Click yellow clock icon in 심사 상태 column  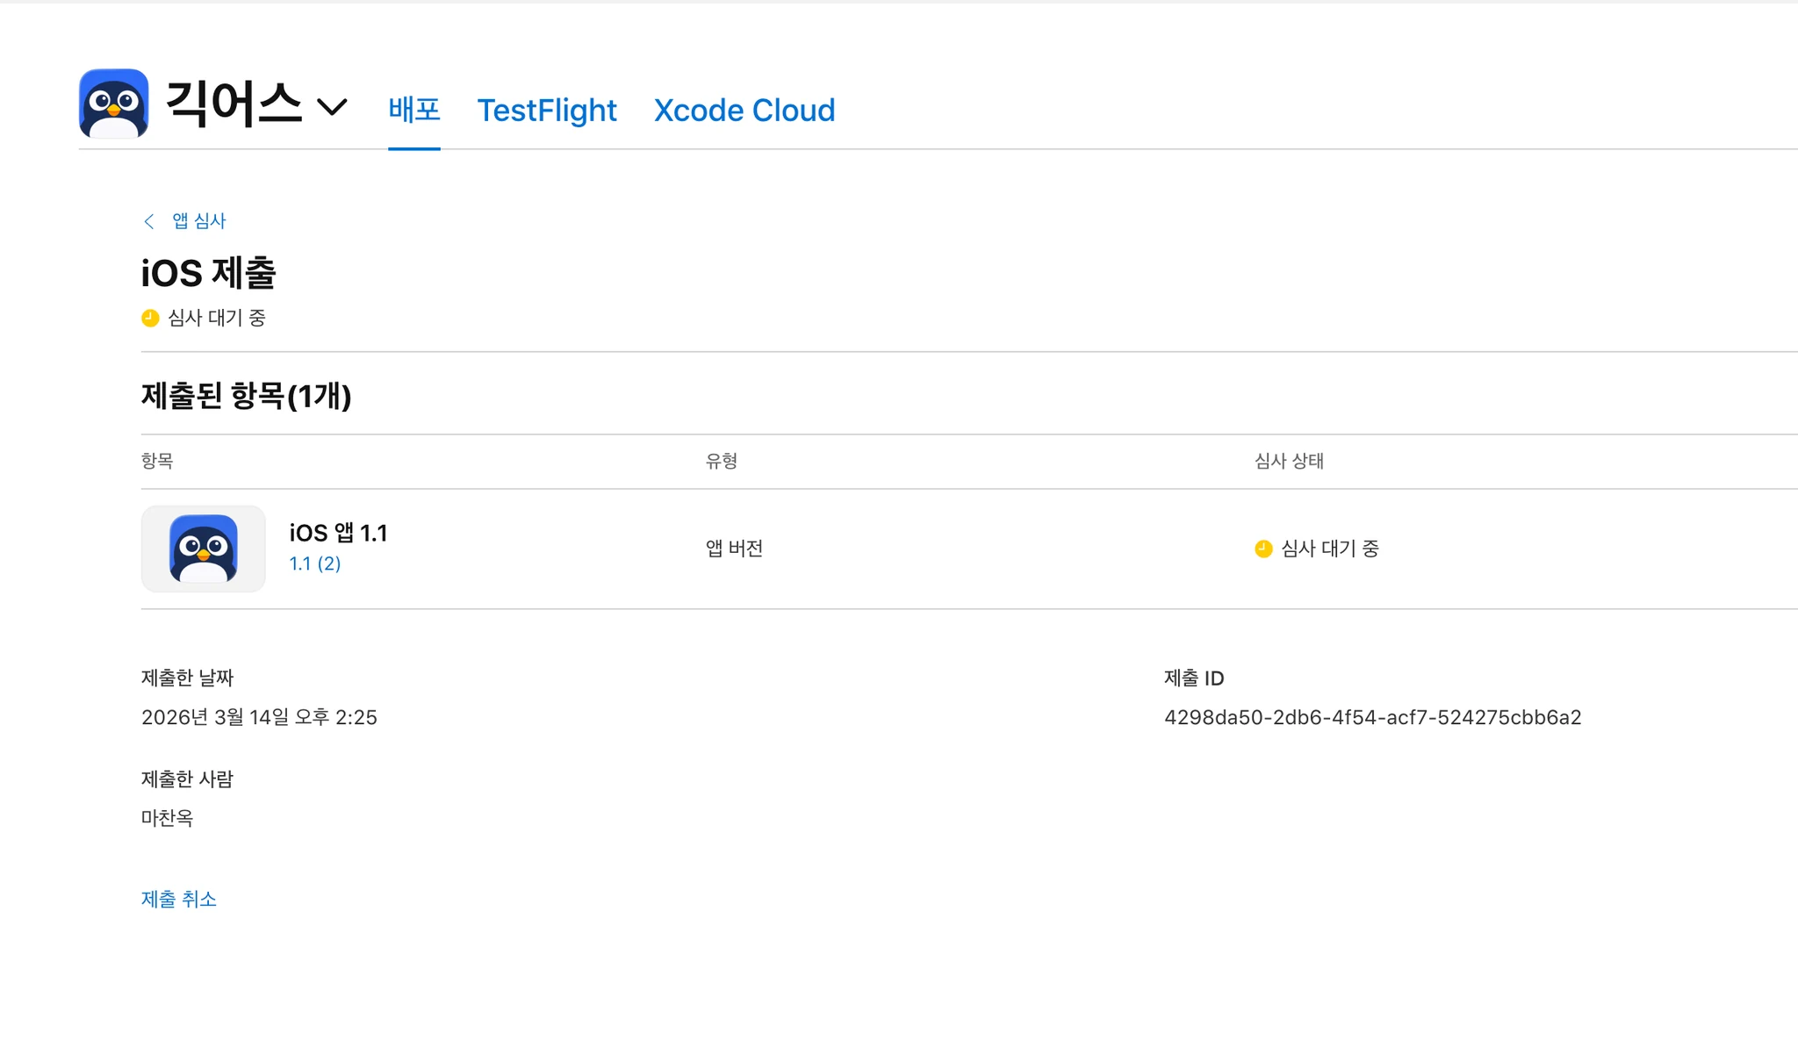coord(1263,549)
